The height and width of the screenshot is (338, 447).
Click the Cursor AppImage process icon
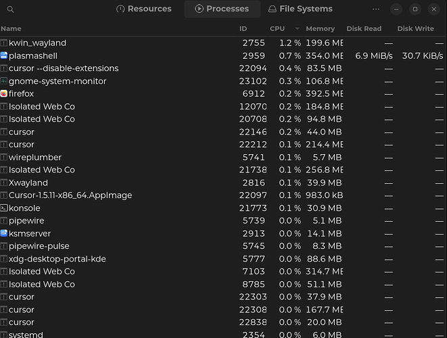pyautogui.click(x=3, y=195)
